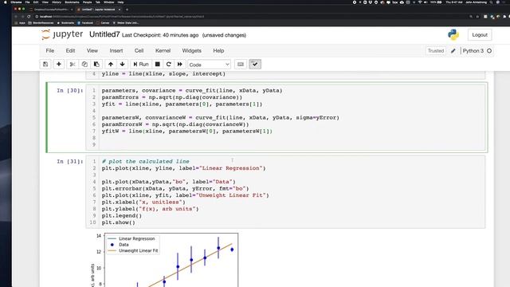Viewport: 510px width, 287px height.
Task: Open the command palette keyboard icon
Action: [x=241, y=65]
